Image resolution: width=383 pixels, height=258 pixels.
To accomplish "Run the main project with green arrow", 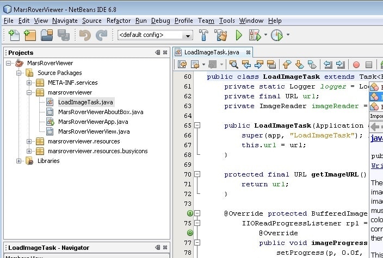I will click(238, 35).
